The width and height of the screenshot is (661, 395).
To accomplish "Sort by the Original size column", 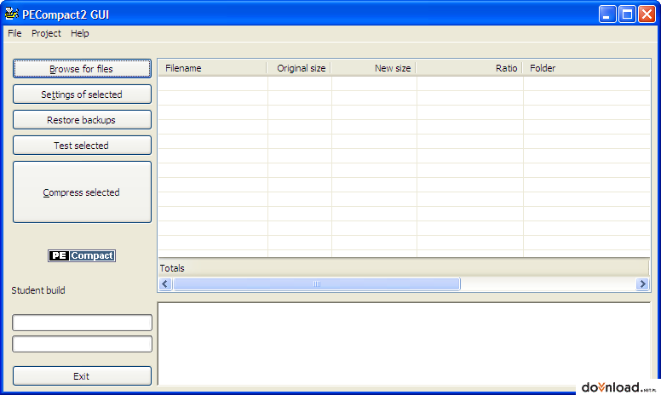I will pyautogui.click(x=299, y=68).
